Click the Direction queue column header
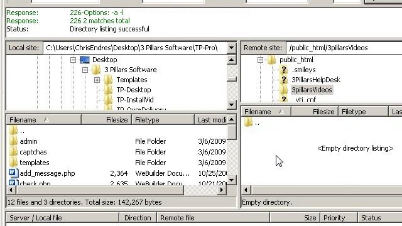The height and width of the screenshot is (226, 402). [138, 218]
